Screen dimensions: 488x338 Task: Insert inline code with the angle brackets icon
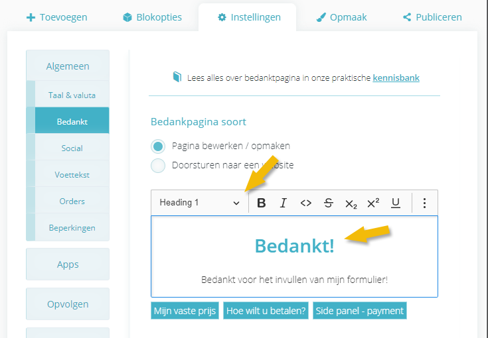click(305, 203)
